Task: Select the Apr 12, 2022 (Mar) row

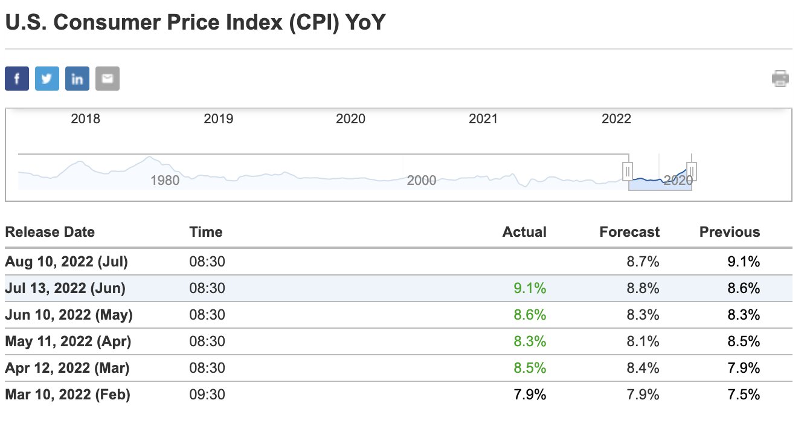Action: click(x=399, y=368)
